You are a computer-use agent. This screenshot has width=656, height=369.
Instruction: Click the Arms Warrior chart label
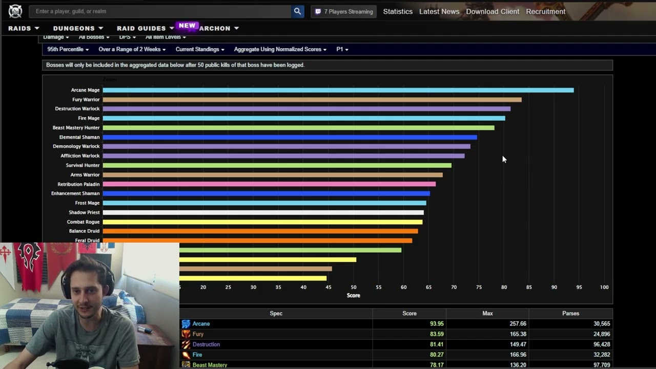(85, 175)
